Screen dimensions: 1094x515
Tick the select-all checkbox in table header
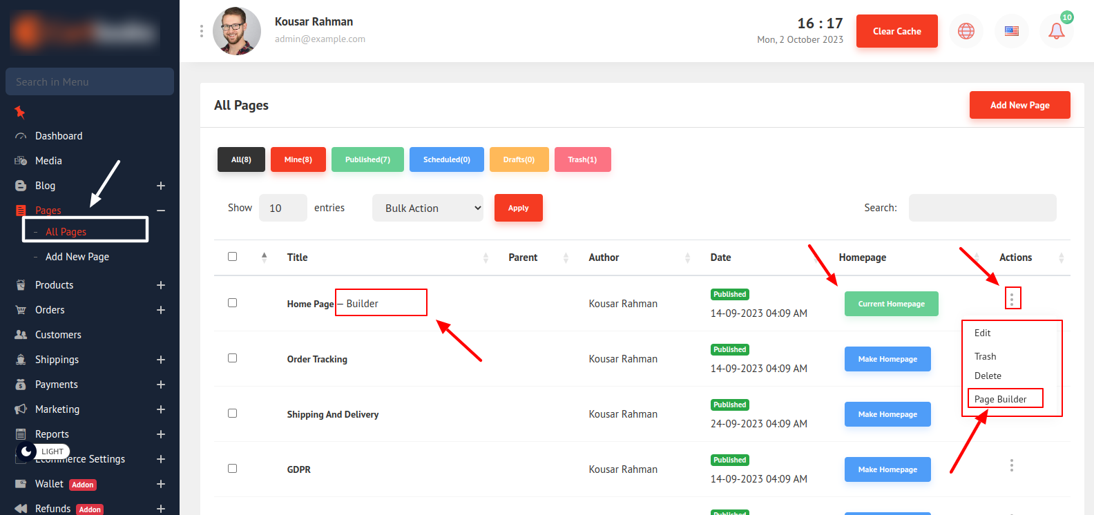[232, 257]
